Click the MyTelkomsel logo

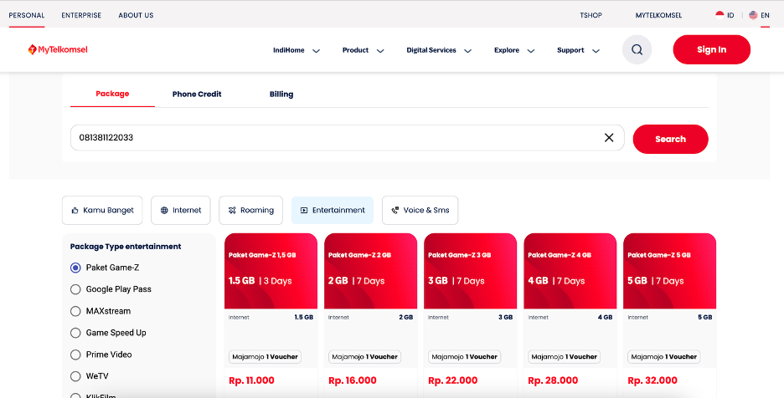pos(58,49)
